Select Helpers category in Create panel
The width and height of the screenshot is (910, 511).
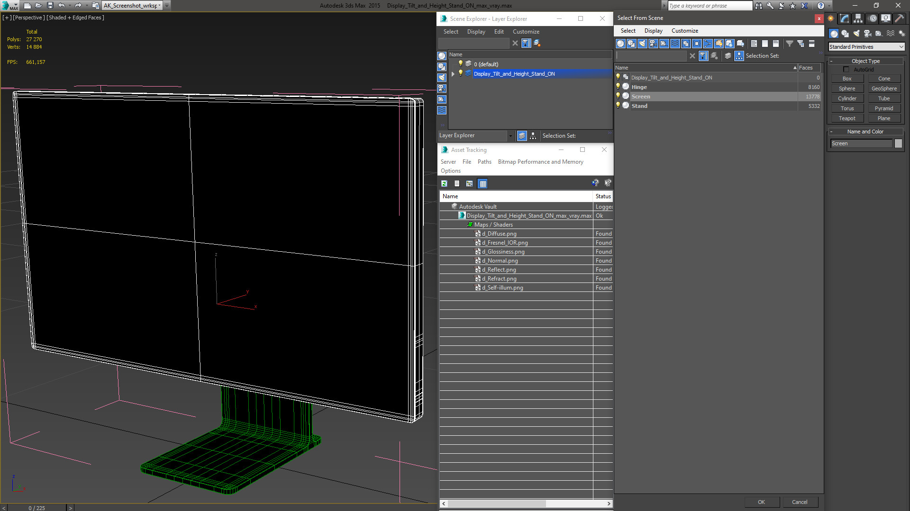coord(879,34)
